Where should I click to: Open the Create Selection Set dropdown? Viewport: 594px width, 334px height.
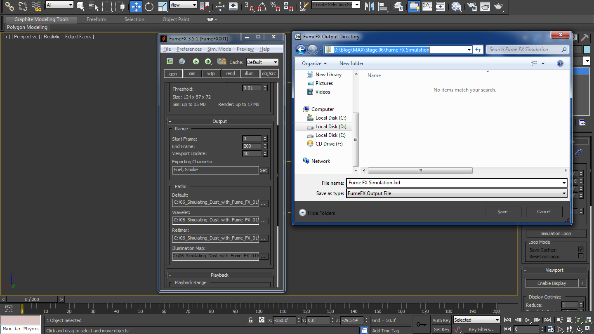coord(336,5)
